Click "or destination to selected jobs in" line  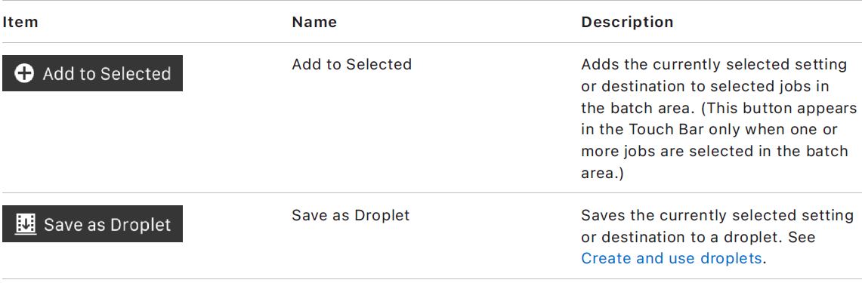(706, 86)
